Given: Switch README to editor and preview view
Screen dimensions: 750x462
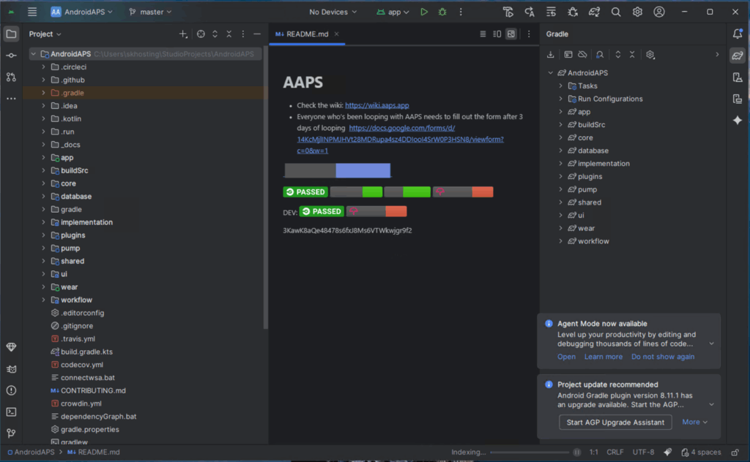Looking at the screenshot, I should click(497, 34).
